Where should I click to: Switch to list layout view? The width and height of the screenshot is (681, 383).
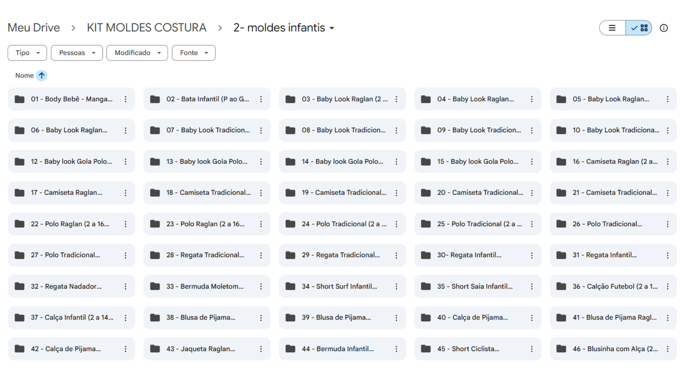[612, 28]
